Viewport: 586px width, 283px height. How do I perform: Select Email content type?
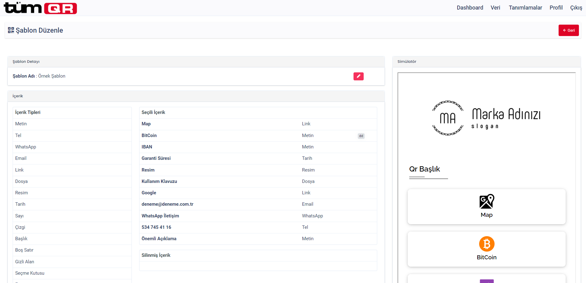(x=72, y=158)
